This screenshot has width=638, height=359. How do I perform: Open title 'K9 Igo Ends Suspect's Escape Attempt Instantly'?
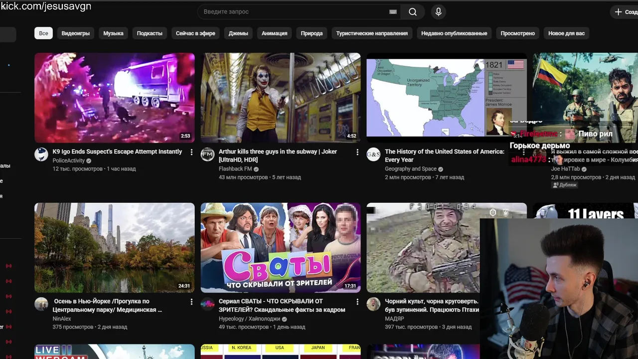(x=117, y=152)
